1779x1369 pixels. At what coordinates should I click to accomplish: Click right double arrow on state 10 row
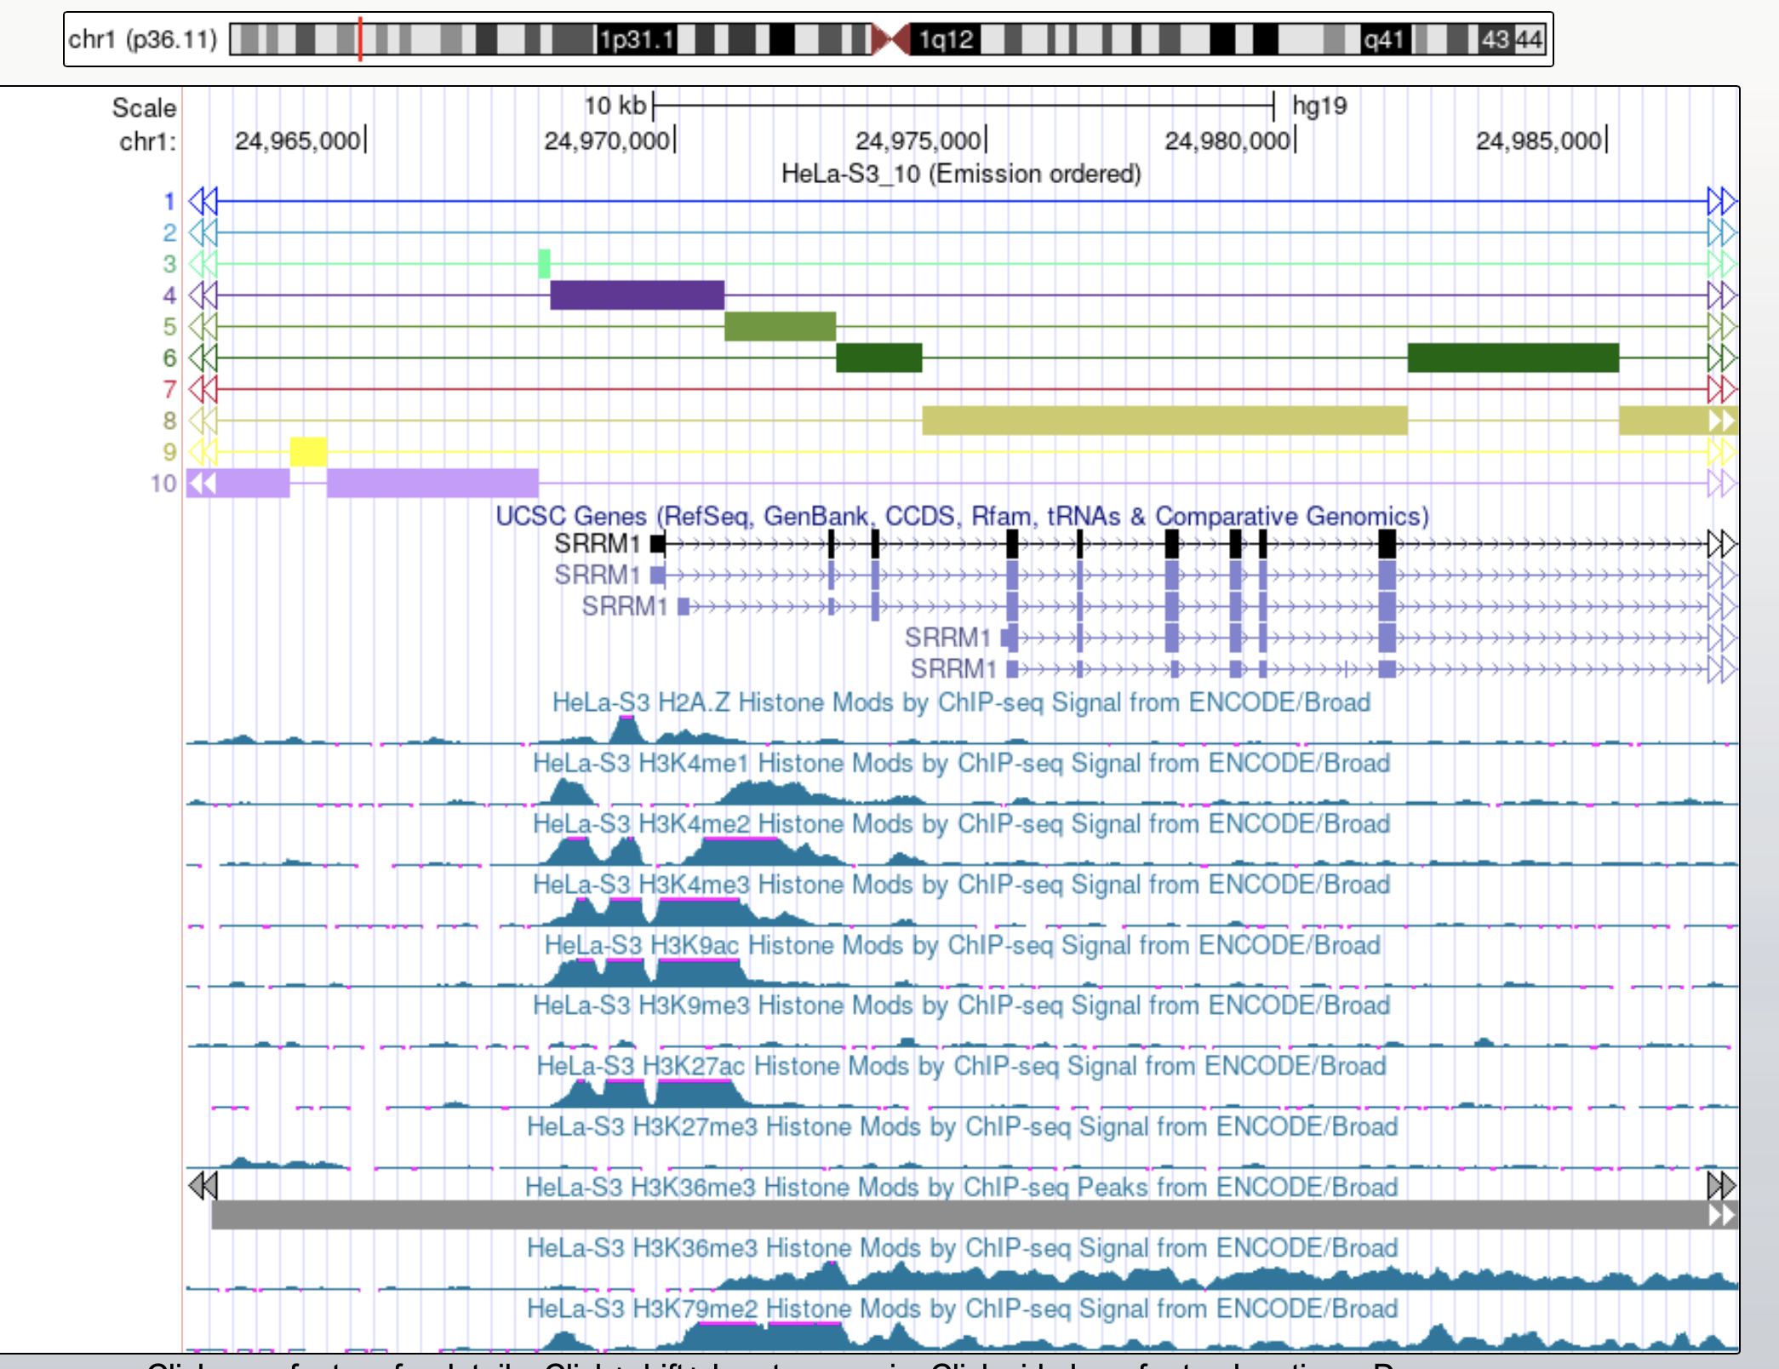1722,484
